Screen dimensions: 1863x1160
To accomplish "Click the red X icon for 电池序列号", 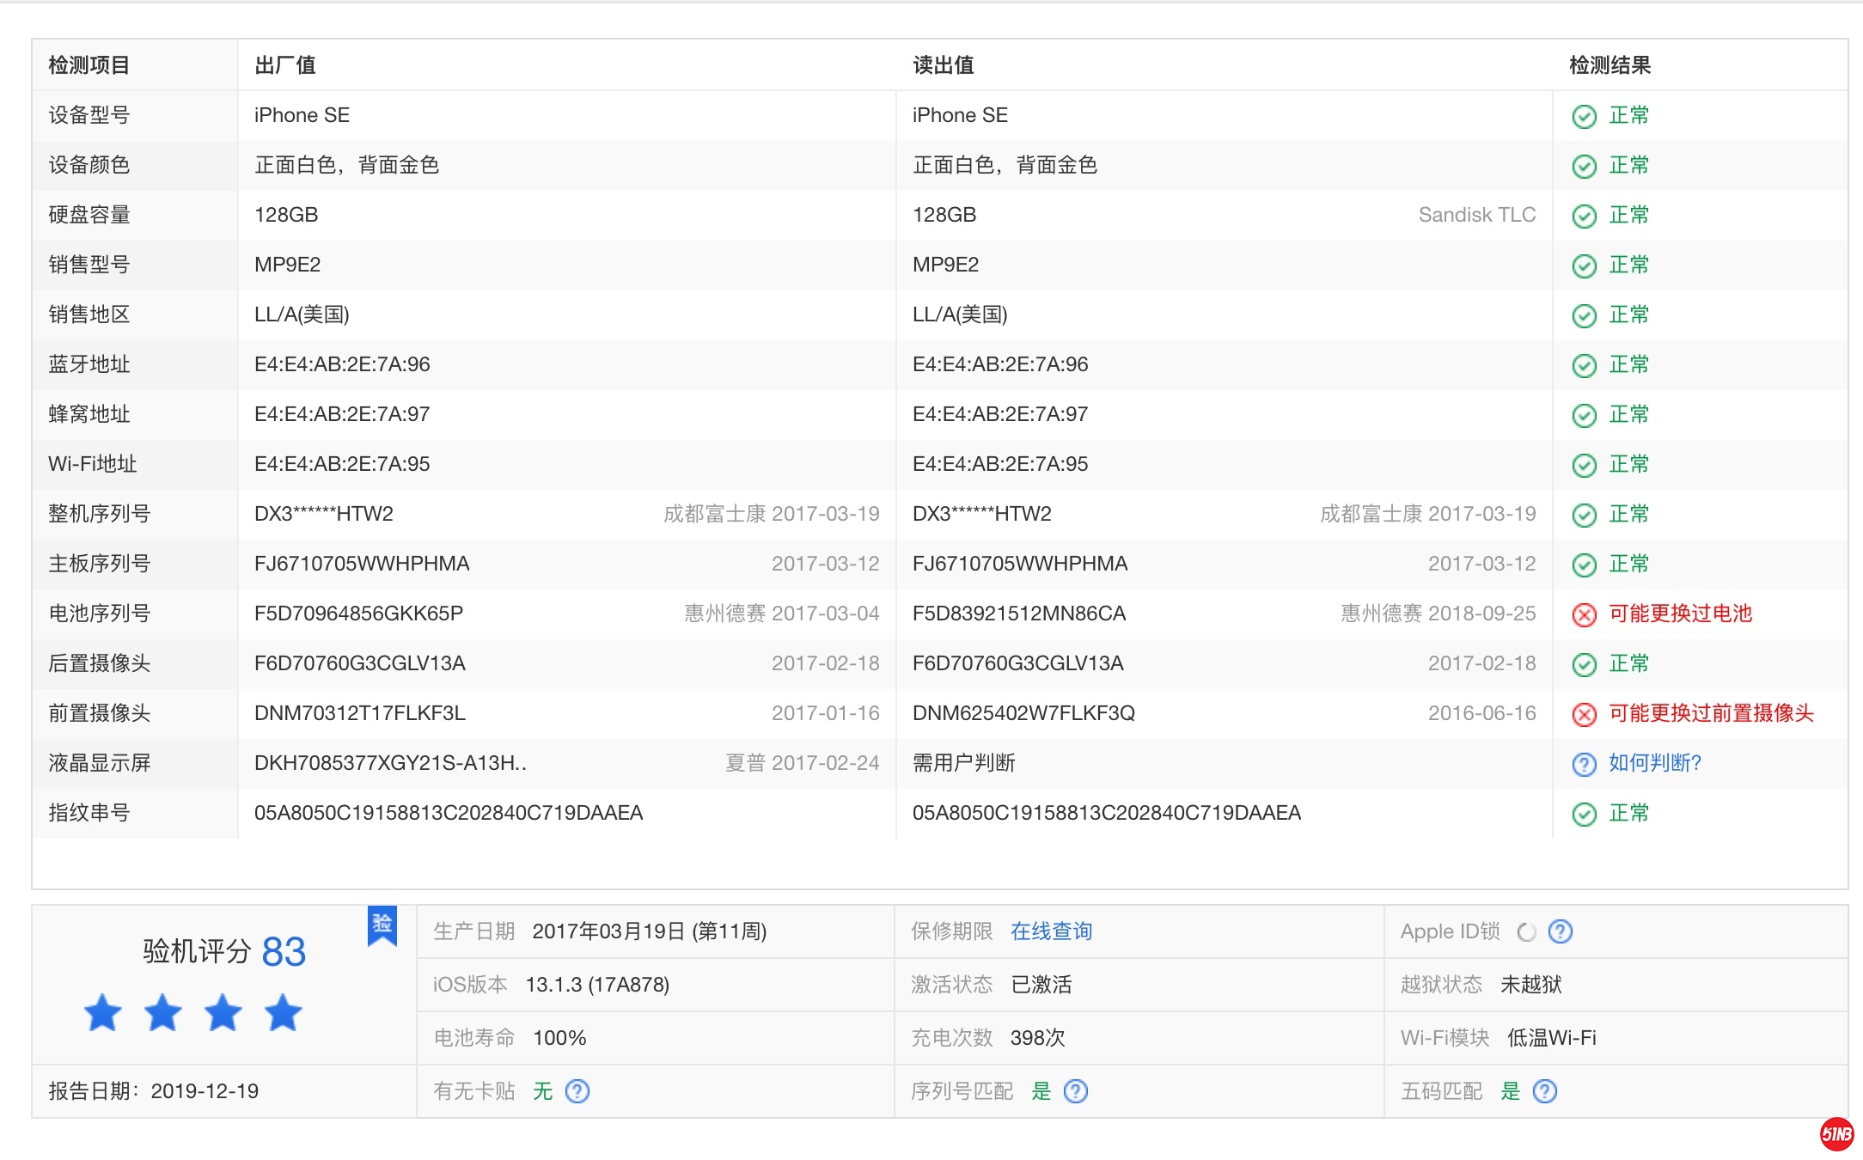I will click(x=1584, y=614).
